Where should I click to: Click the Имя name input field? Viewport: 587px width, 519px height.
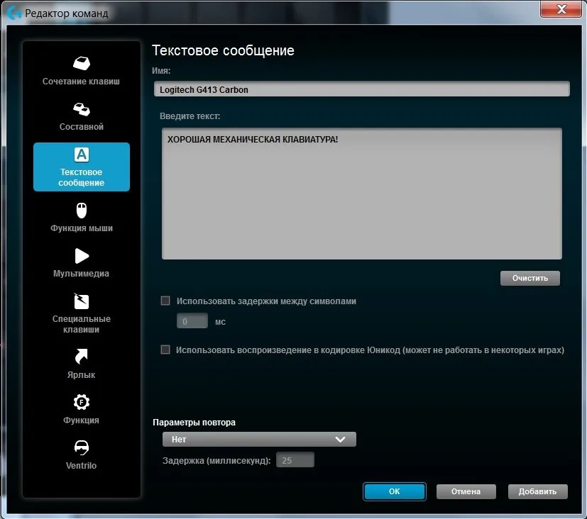click(x=361, y=89)
